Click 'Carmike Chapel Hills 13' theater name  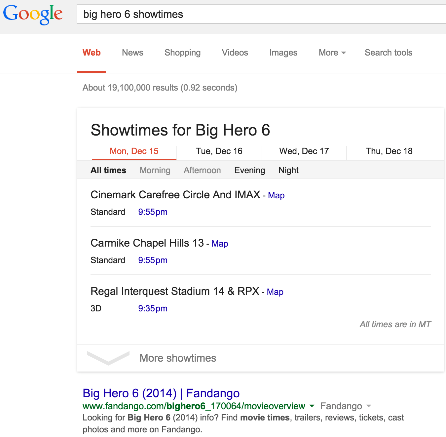click(147, 243)
